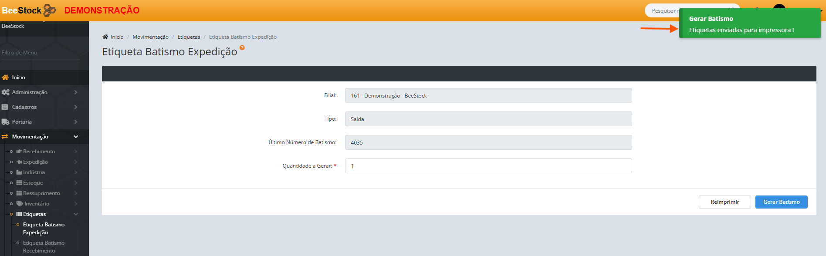Expand the Cadastros submenu arrow
The width and height of the screenshot is (826, 256).
(76, 107)
